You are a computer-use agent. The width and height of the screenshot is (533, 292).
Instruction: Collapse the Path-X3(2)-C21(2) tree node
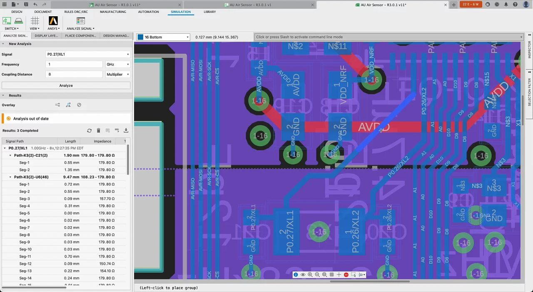point(10,155)
